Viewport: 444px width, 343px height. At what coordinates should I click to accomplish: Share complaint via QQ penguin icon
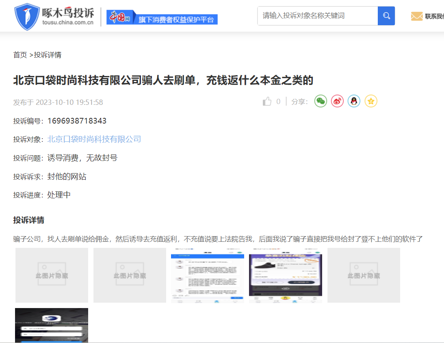354,101
